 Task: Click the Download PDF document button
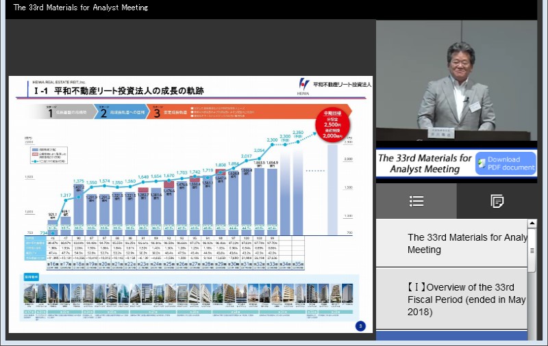pyautogui.click(x=506, y=163)
